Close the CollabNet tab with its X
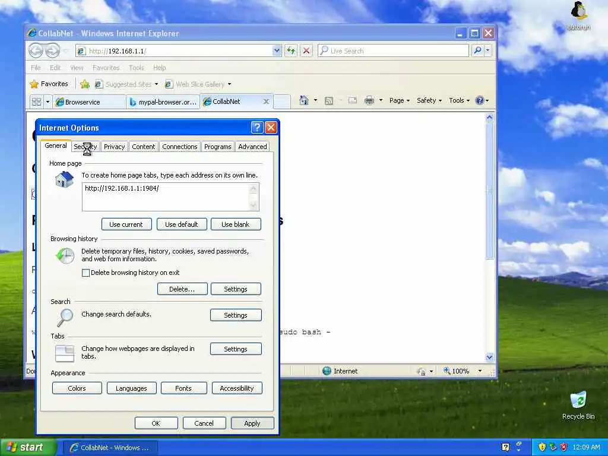Image resolution: width=608 pixels, height=456 pixels. pos(266,102)
